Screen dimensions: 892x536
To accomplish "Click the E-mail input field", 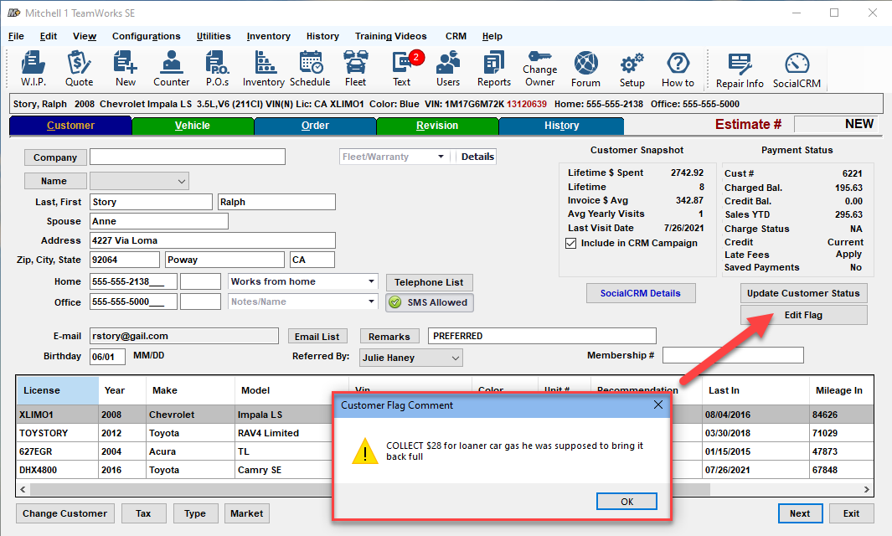I will (x=184, y=336).
